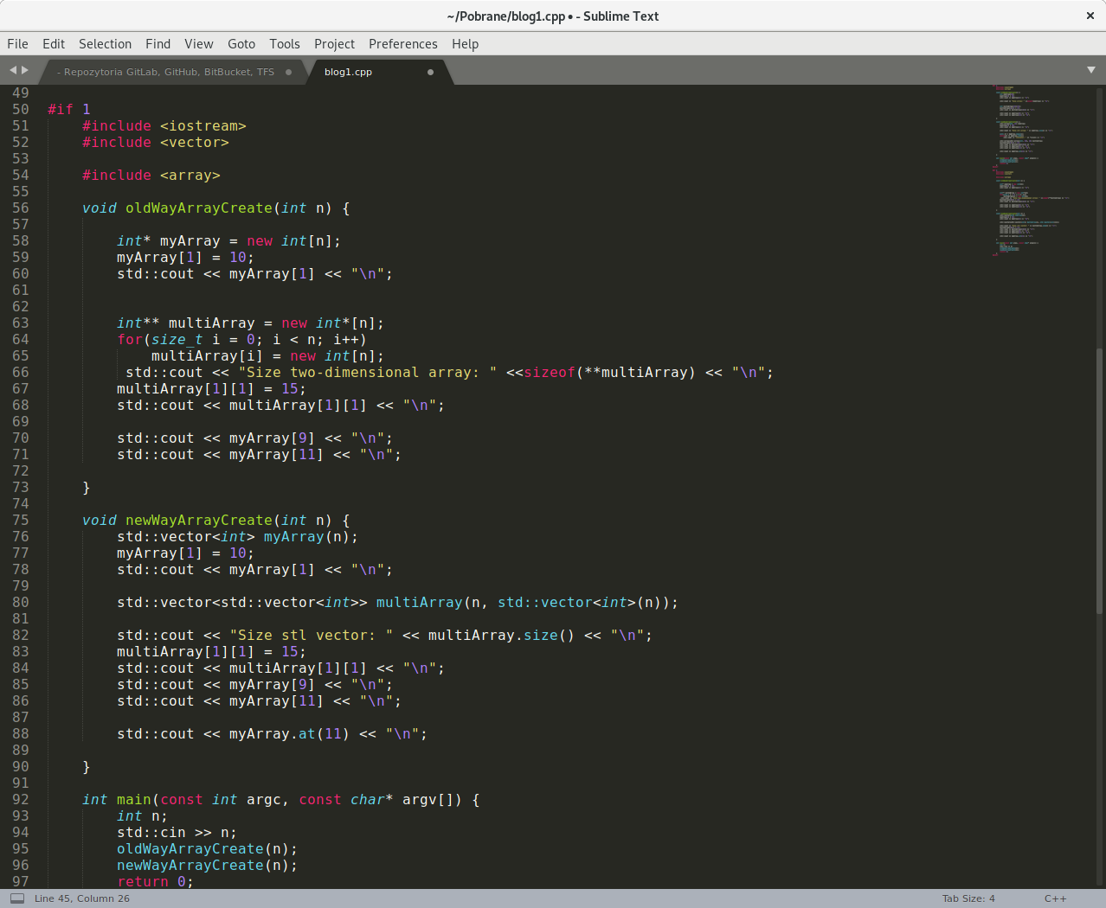Click 'multiArray[1][1] = 15;' on line 67

212,388
